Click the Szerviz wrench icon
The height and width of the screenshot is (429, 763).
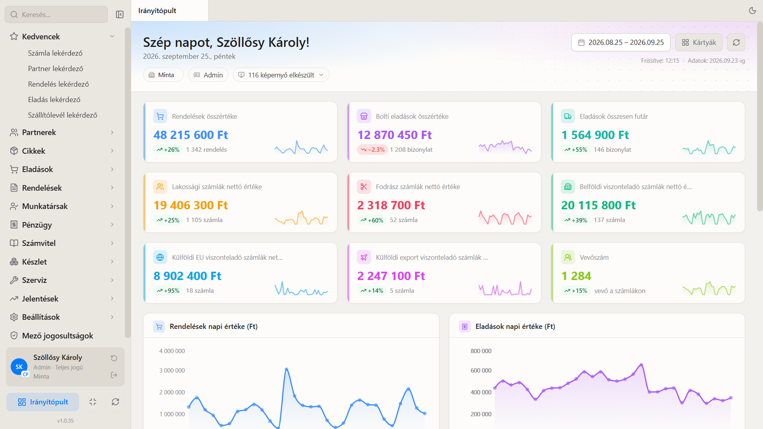tap(14, 280)
